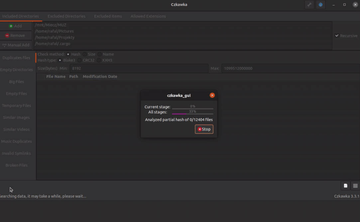The width and height of the screenshot is (360, 222).
Task: Stop the running scan
Action: (204, 129)
